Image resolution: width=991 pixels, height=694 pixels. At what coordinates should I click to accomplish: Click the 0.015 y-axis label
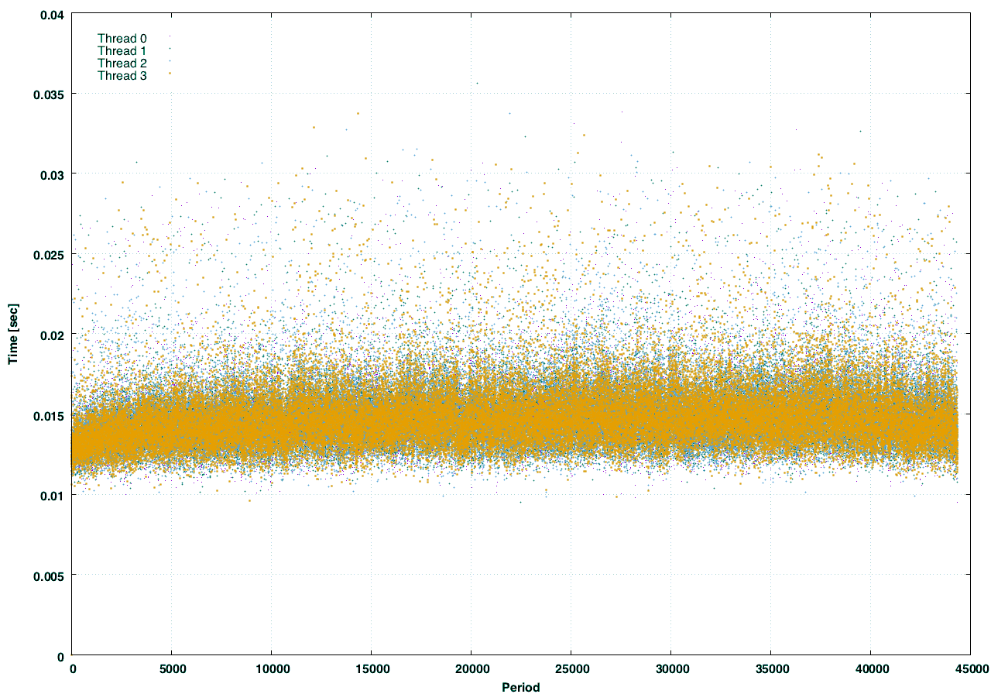point(47,415)
